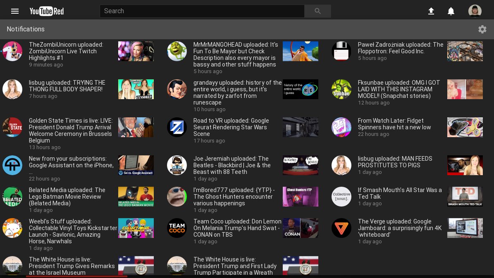This screenshot has height=278, width=494.
Task: Click the search magnifier button
Action: [317, 11]
